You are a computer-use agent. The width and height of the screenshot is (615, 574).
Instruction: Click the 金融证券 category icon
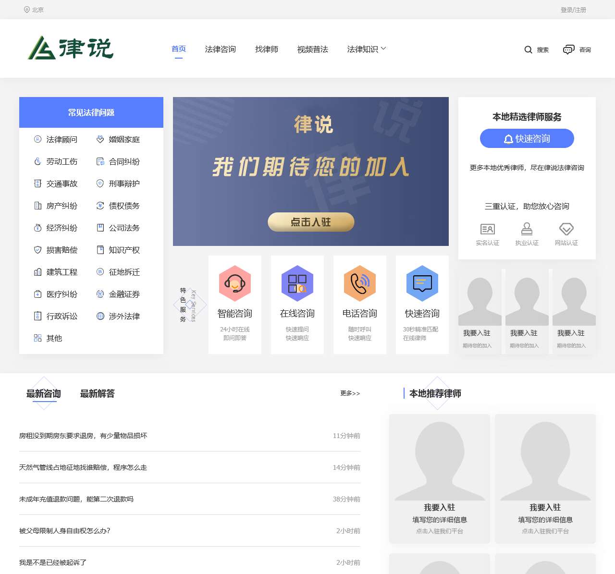click(x=100, y=294)
